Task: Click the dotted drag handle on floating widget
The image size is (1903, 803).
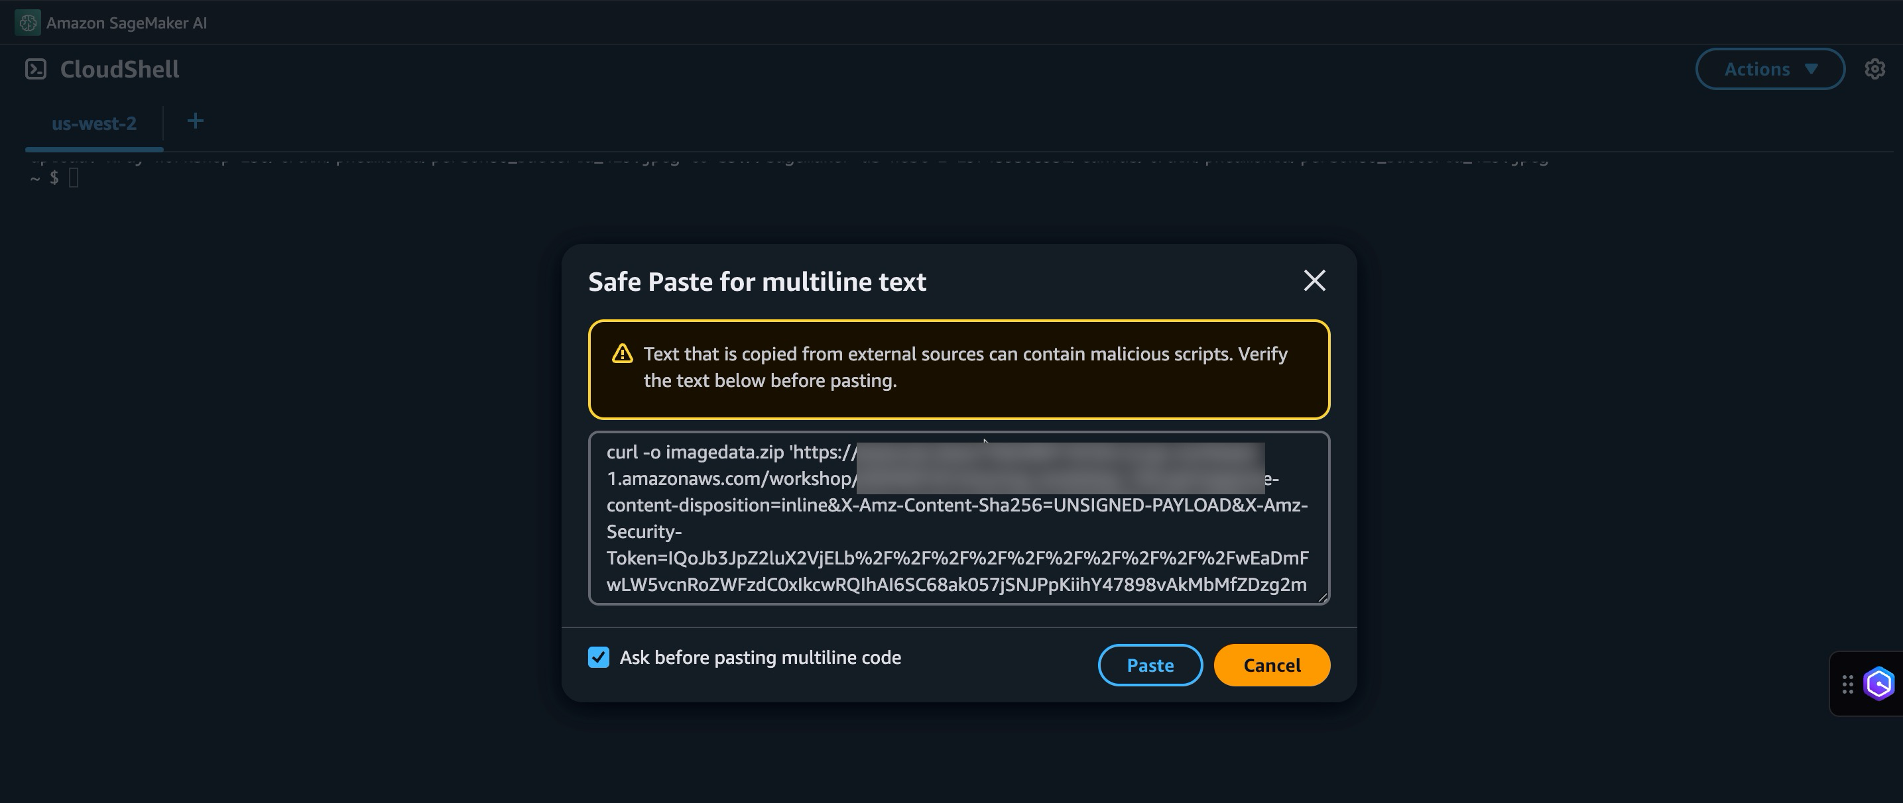Action: [x=1847, y=684]
